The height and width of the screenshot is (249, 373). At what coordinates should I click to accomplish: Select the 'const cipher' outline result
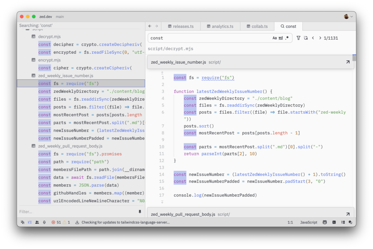pos(81,68)
